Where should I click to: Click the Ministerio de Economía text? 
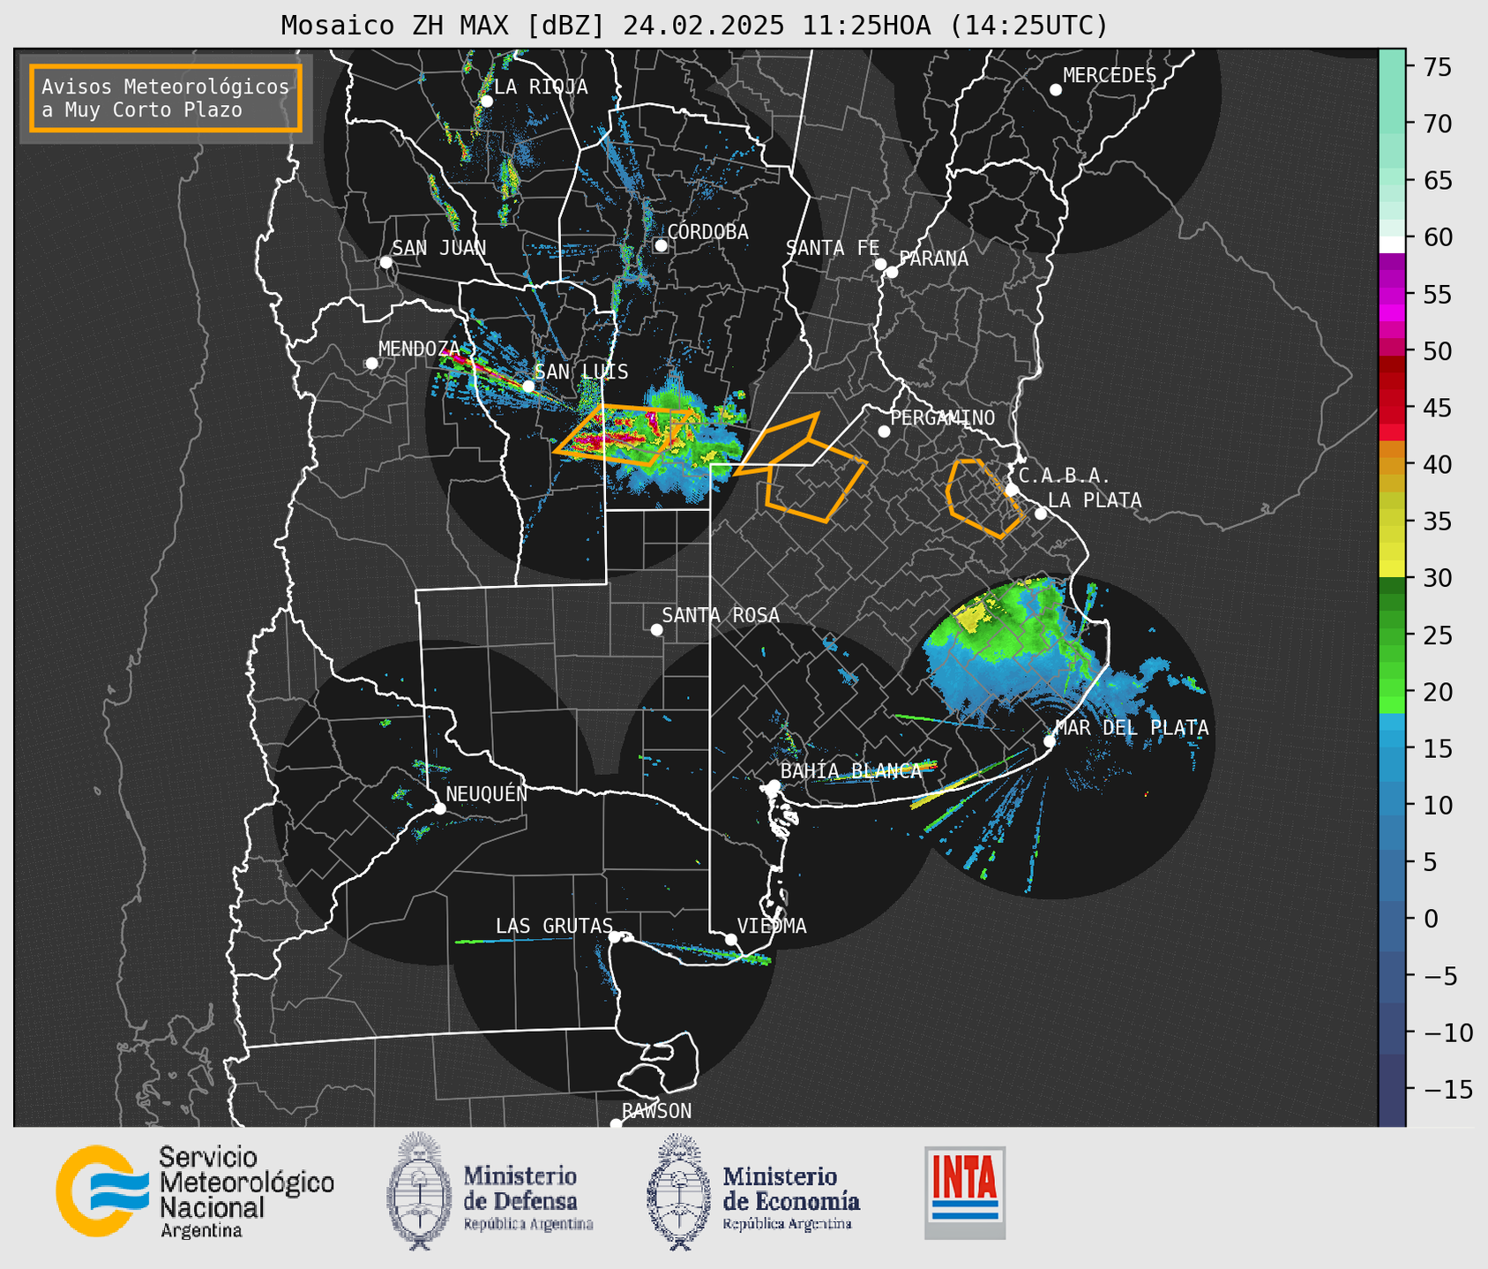(x=791, y=1198)
